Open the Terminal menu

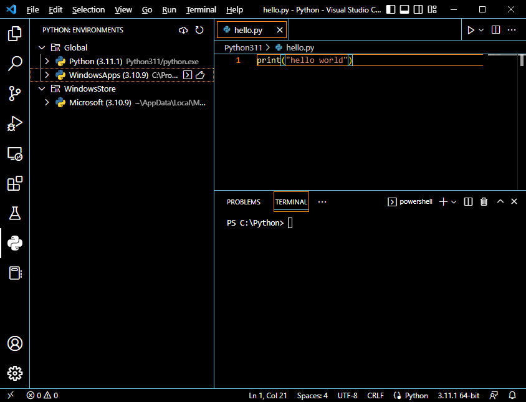click(201, 10)
